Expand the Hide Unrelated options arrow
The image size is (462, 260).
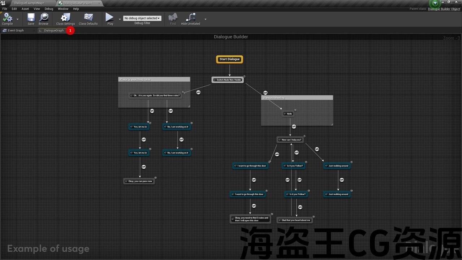[205, 19]
